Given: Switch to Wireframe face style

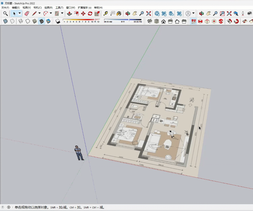Looking at the screenshot, I should coord(21,21).
